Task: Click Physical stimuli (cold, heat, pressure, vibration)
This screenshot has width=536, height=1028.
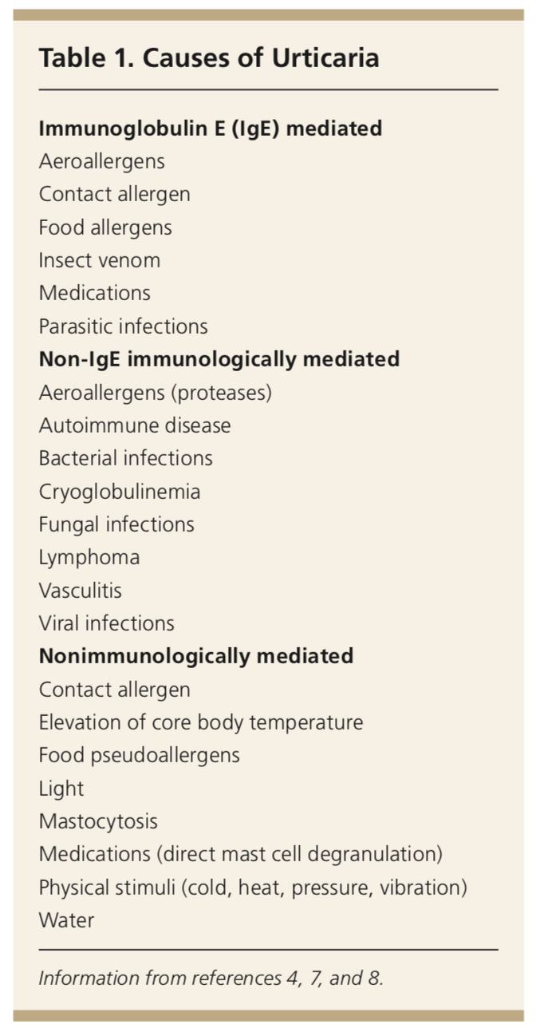Action: click(253, 888)
